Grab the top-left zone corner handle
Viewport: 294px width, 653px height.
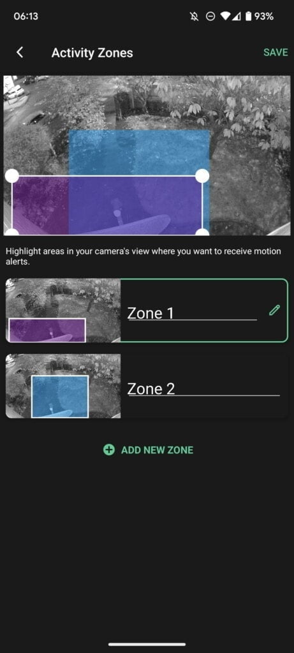(x=12, y=176)
